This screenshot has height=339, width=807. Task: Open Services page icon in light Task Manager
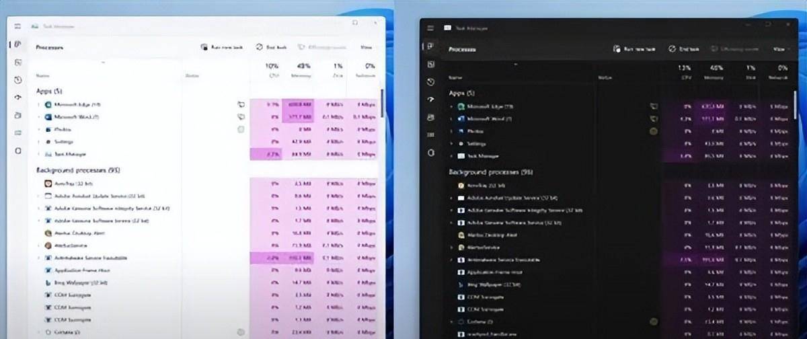[18, 150]
